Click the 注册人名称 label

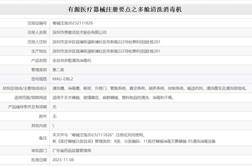37,32
